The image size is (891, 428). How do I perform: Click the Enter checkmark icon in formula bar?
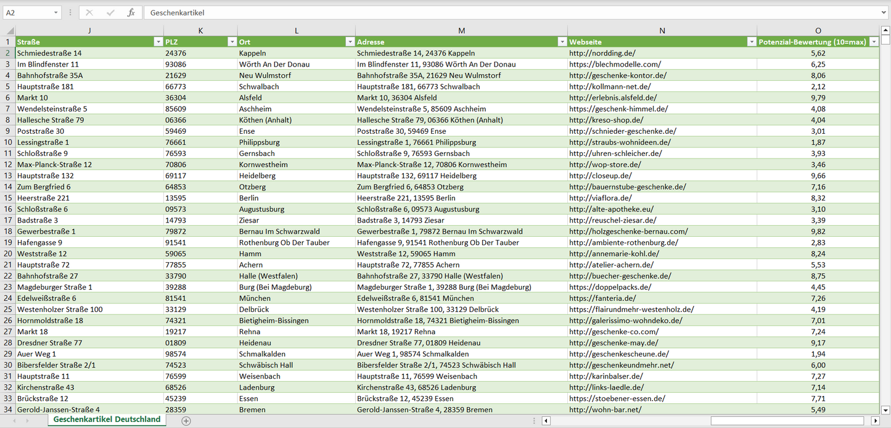(x=110, y=12)
